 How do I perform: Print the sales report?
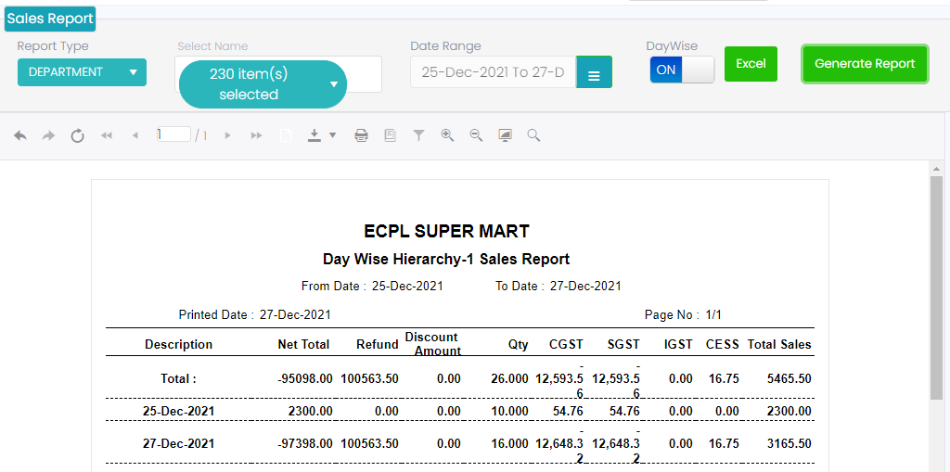pos(362,135)
